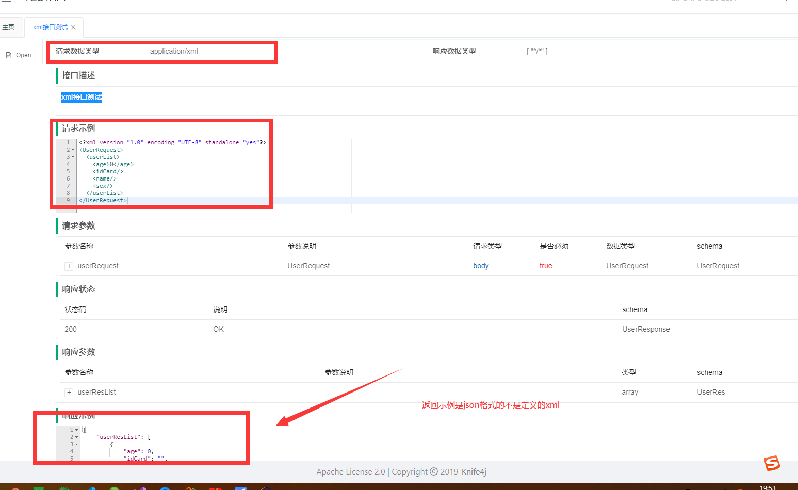The height and width of the screenshot is (490, 798).
Task: Select the xml接口测试 tab
Action: 49,27
